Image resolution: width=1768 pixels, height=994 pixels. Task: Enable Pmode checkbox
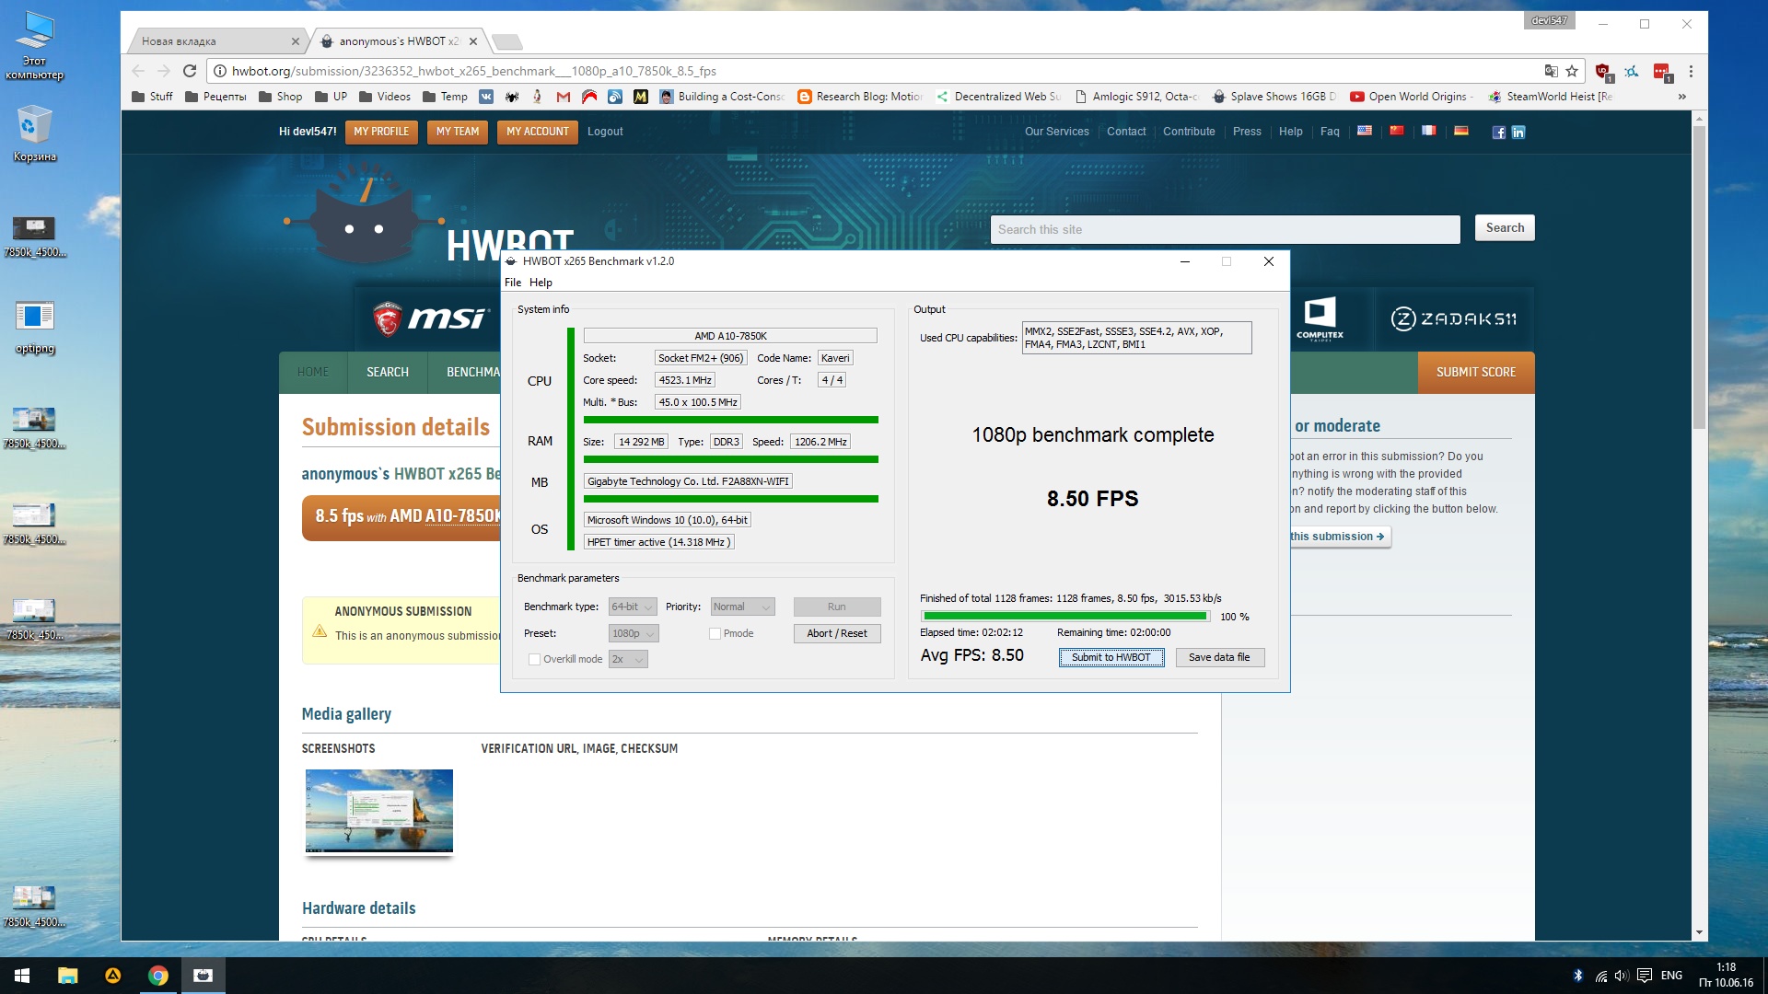point(715,633)
